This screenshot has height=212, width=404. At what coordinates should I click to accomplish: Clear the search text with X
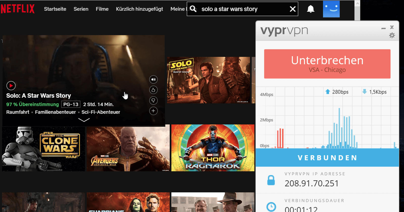pos(293,9)
